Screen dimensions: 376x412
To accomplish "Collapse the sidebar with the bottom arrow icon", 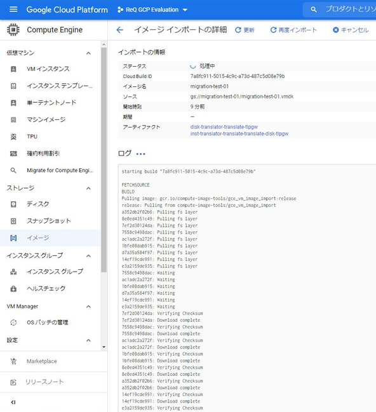I will click(x=13, y=402).
